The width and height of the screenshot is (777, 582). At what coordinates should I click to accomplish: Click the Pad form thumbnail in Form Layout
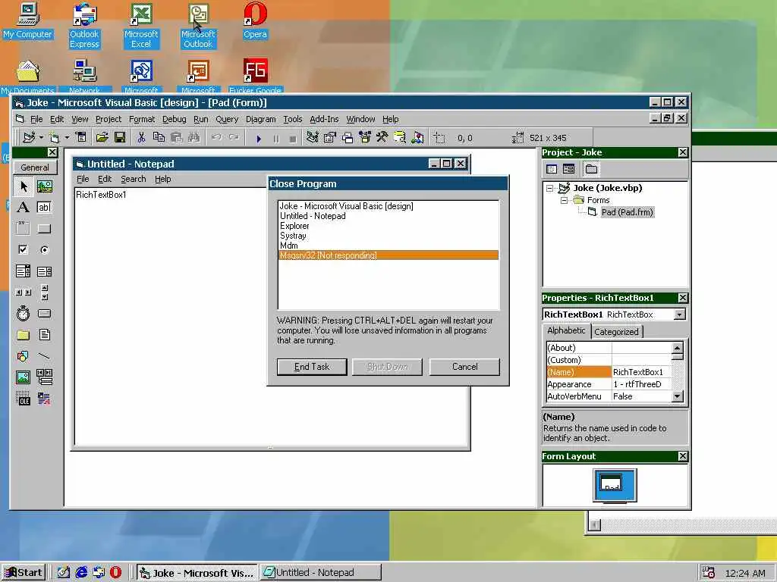[x=611, y=483]
